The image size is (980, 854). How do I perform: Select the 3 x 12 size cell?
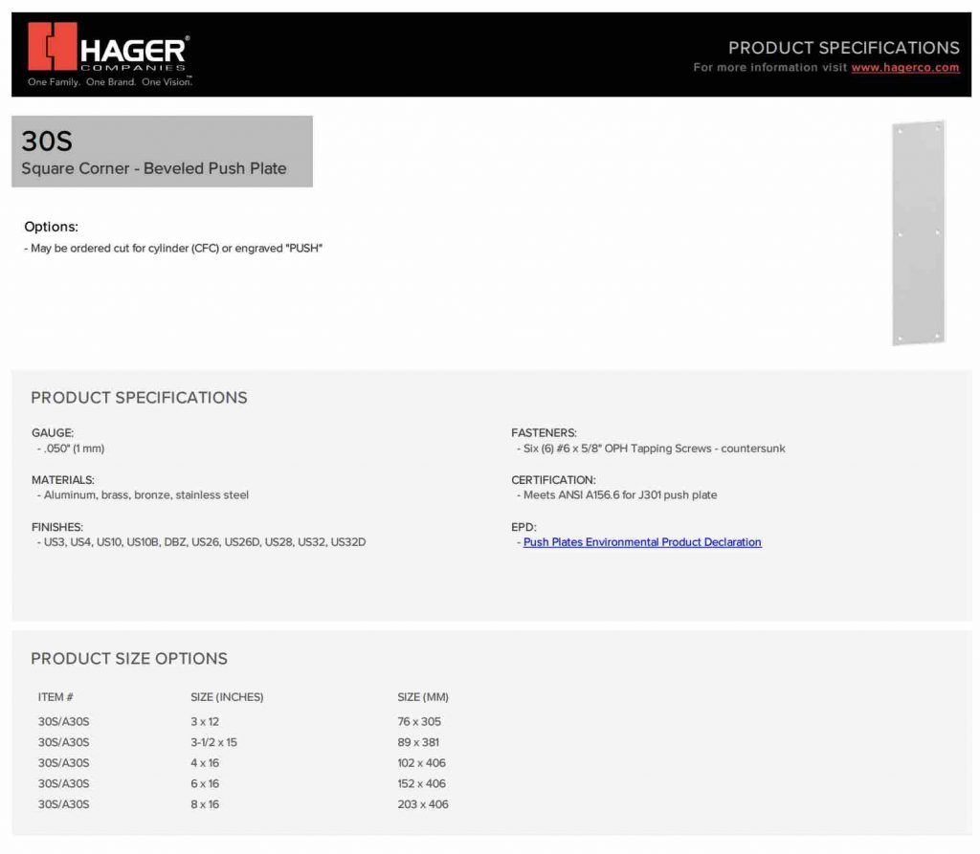[205, 722]
